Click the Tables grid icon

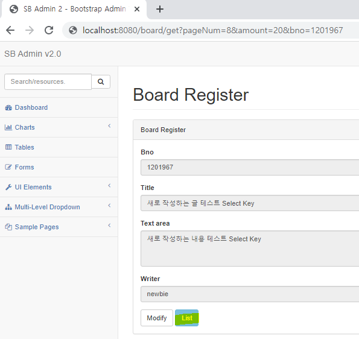pos(8,147)
